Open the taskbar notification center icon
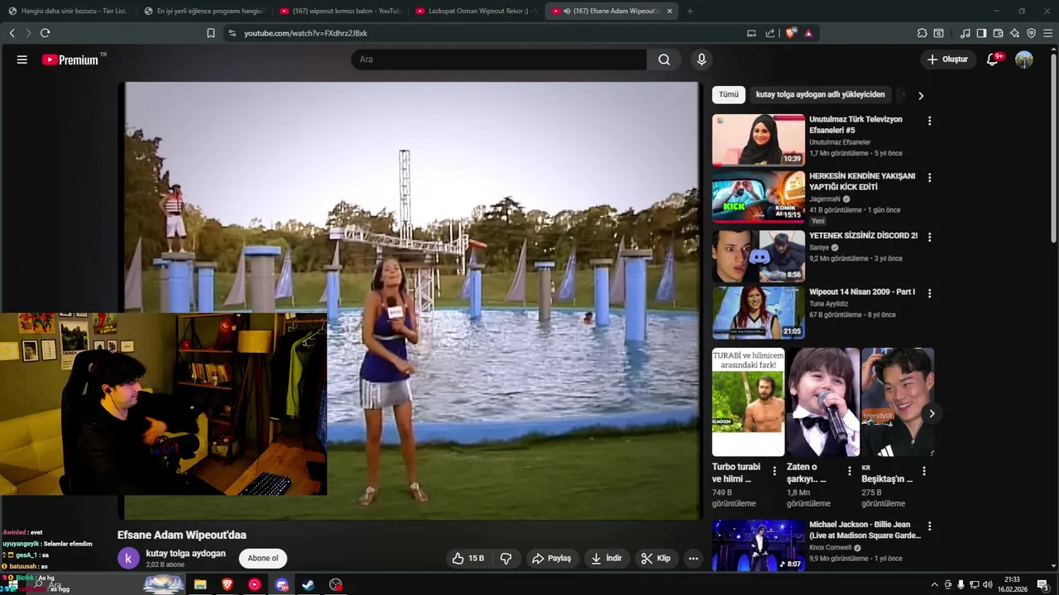This screenshot has width=1059, height=595. pos(1042,584)
